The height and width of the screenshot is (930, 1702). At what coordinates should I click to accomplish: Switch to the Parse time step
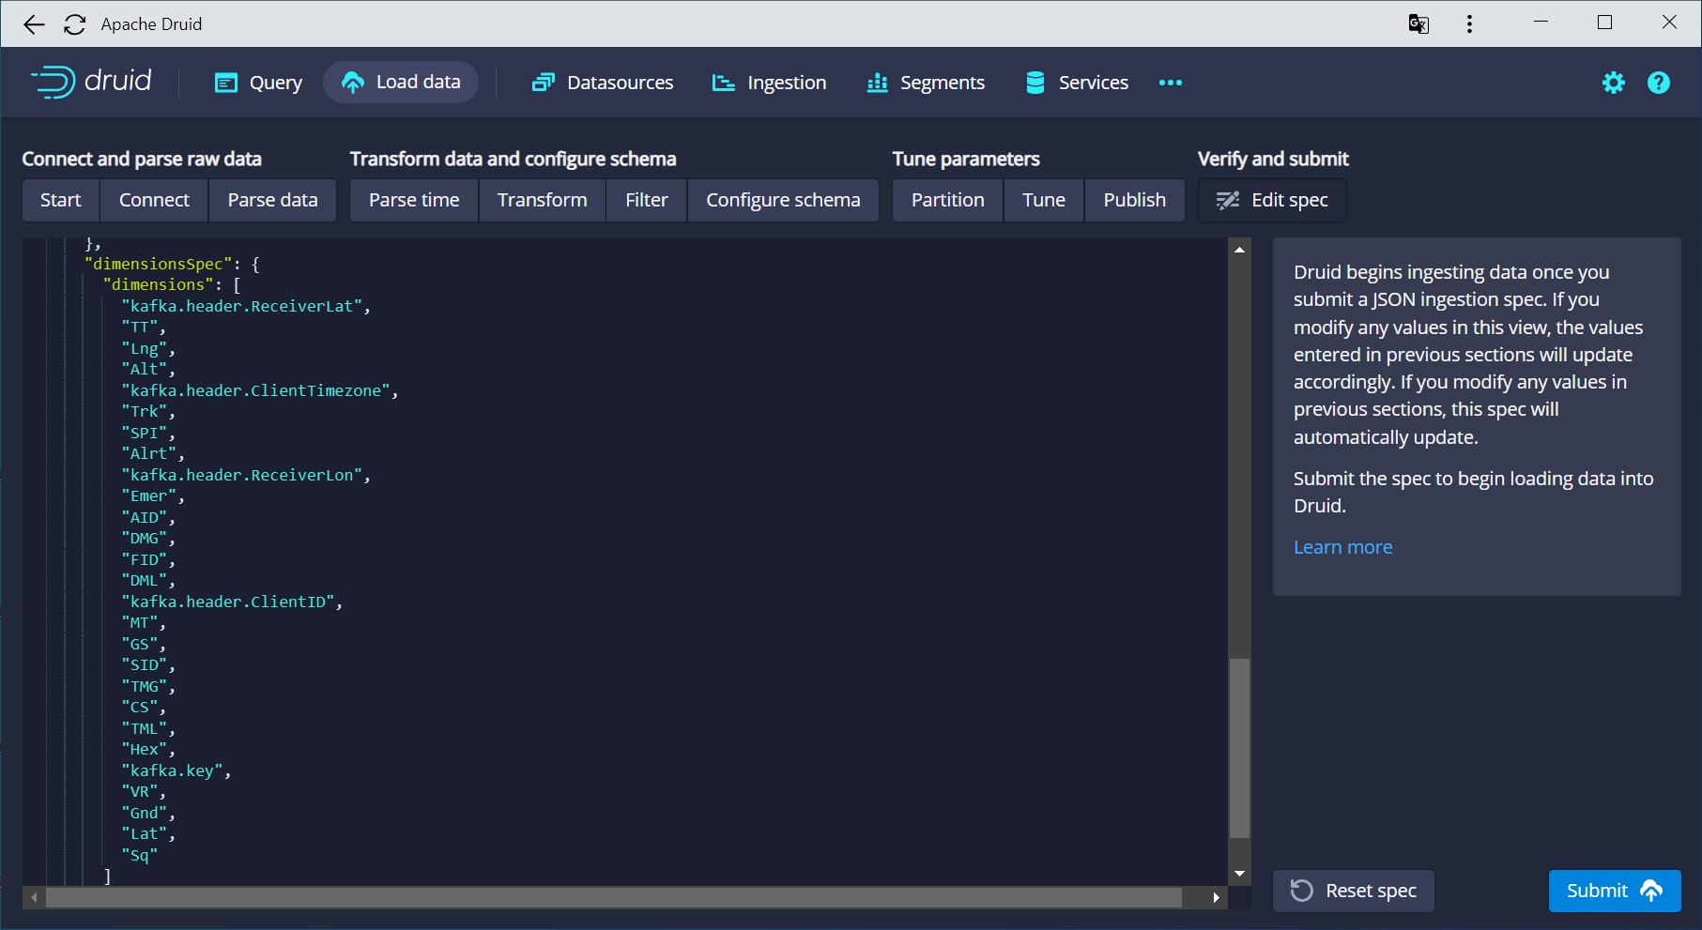414,200
